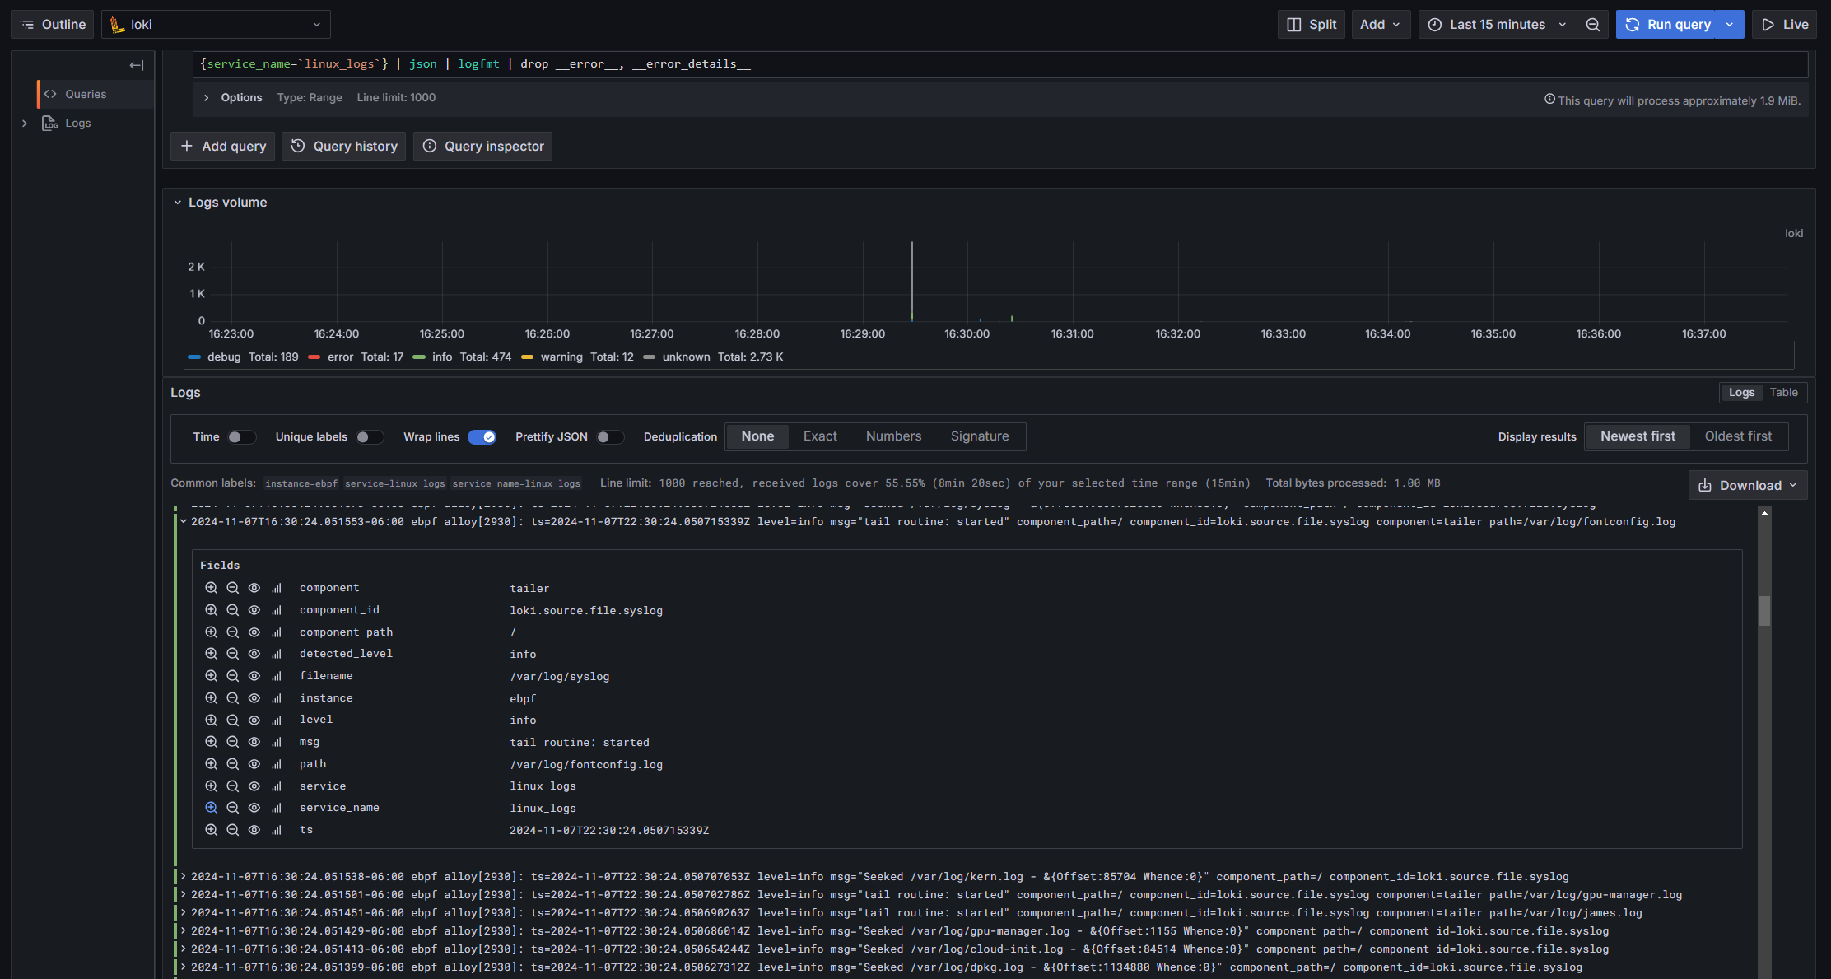The image size is (1831, 979).
Task: Turn off Wrap lines switch
Action: [x=482, y=437]
